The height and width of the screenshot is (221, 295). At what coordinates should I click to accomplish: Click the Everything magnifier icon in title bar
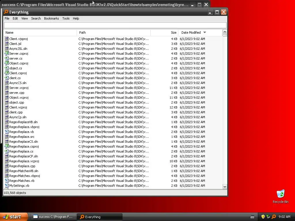coord(6,12)
